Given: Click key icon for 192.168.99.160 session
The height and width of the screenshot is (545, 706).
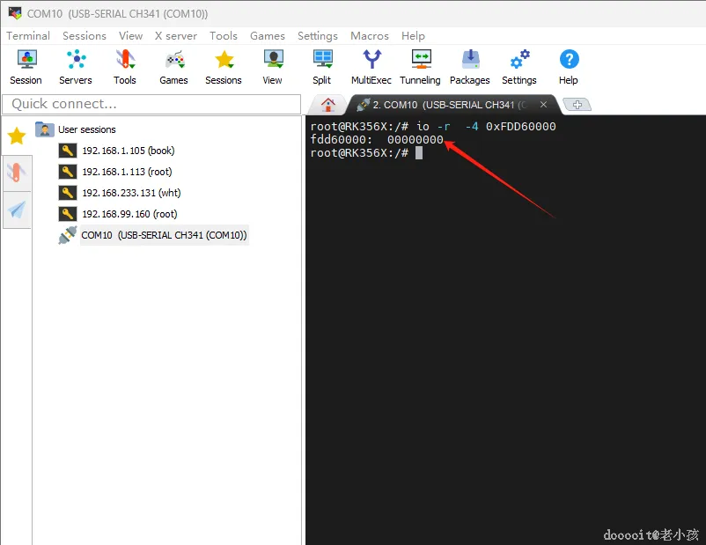Looking at the screenshot, I should pos(68,214).
